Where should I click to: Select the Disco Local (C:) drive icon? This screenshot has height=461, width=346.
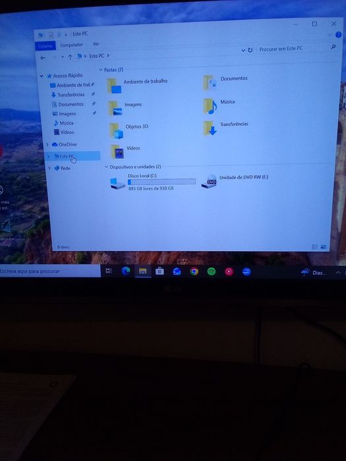(x=117, y=184)
